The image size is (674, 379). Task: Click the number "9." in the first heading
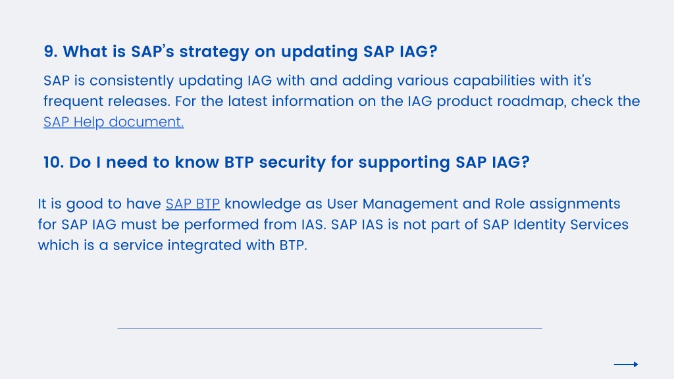pos(51,51)
